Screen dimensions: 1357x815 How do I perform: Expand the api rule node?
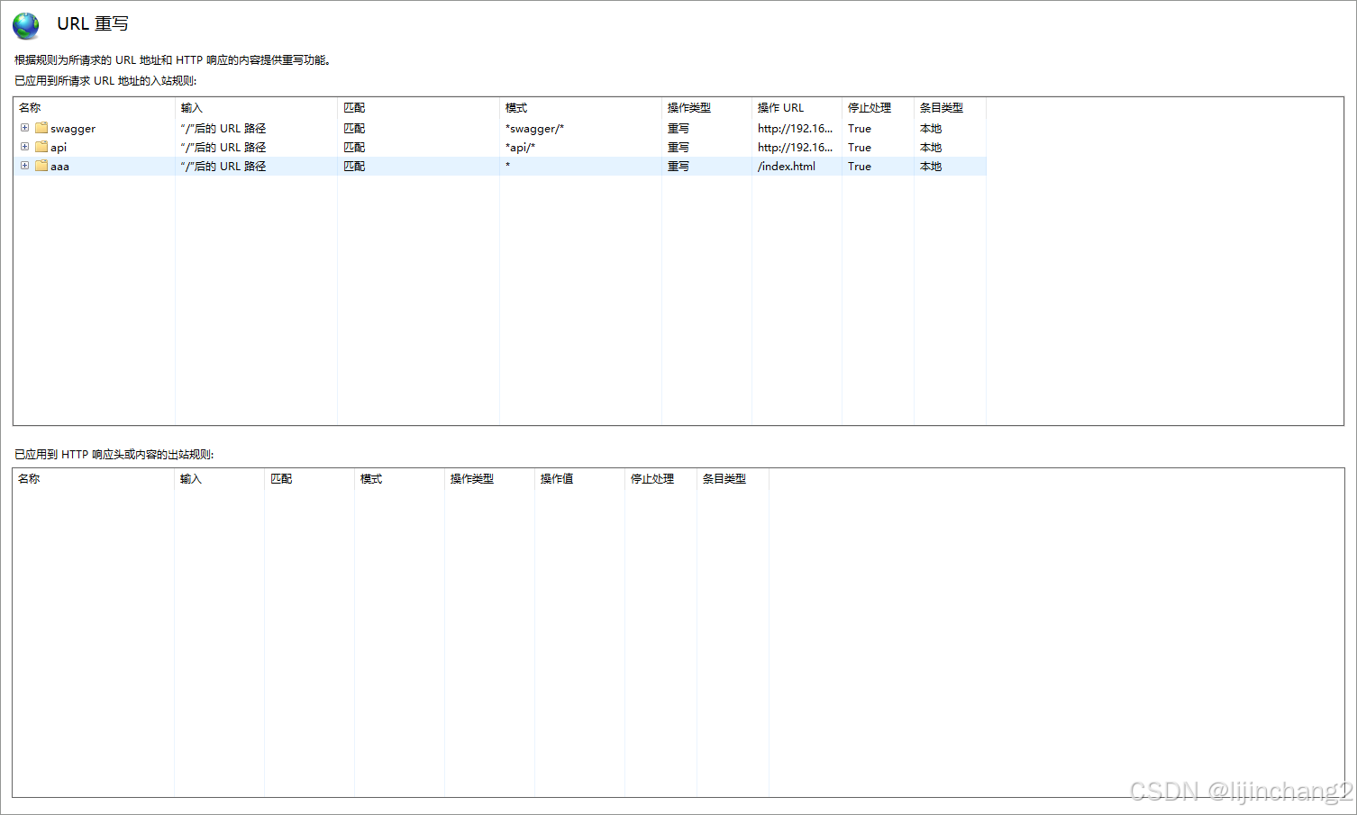(25, 147)
